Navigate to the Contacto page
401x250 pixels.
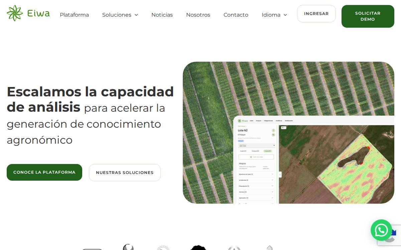tap(236, 15)
